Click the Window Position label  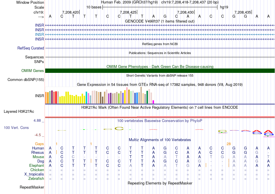point(30,2)
